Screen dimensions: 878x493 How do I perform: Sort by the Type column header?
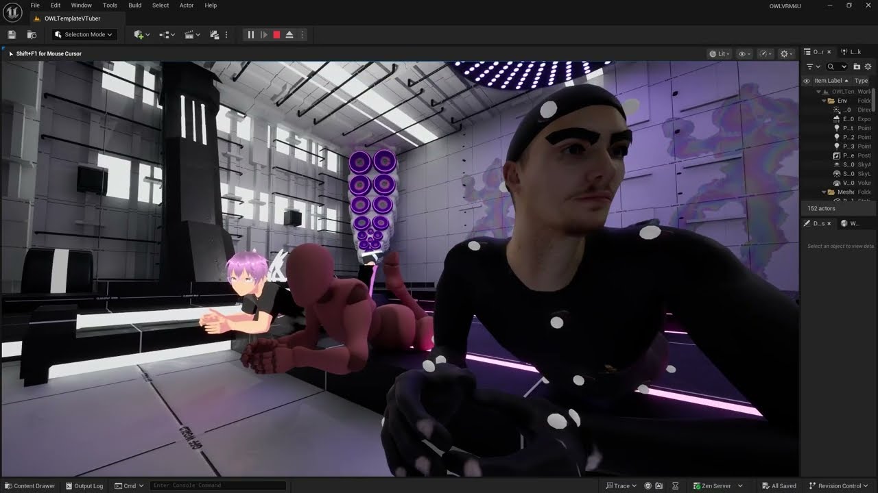[862, 81]
